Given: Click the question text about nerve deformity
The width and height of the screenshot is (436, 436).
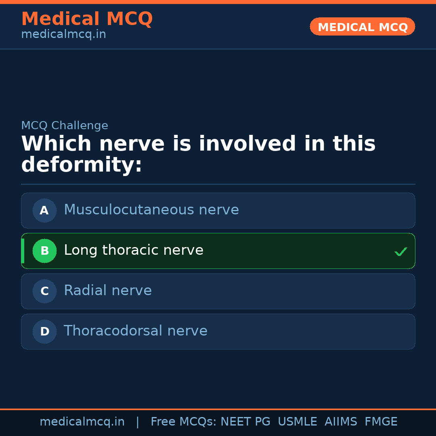Looking at the screenshot, I should pos(198,154).
